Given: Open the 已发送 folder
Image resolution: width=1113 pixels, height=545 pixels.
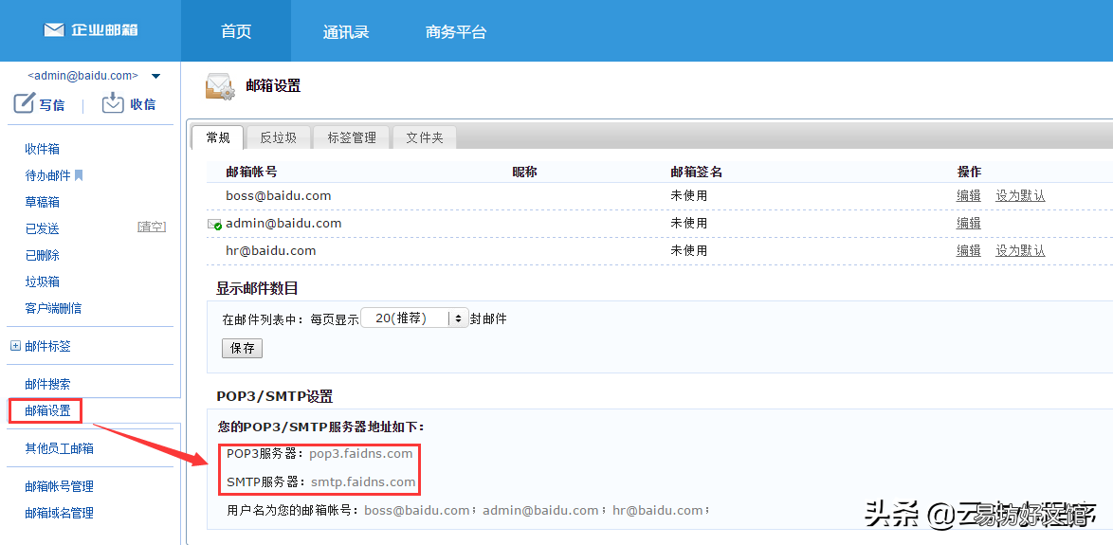Looking at the screenshot, I should [x=42, y=228].
